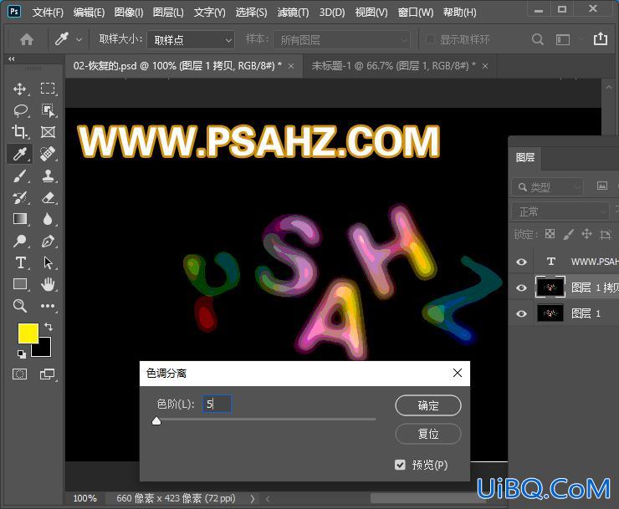Select the Eraser tool
The width and height of the screenshot is (619, 509).
pos(48,197)
